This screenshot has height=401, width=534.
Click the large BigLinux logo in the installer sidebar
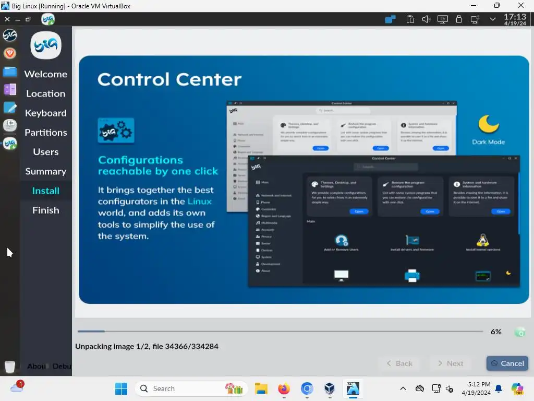pyautogui.click(x=46, y=45)
